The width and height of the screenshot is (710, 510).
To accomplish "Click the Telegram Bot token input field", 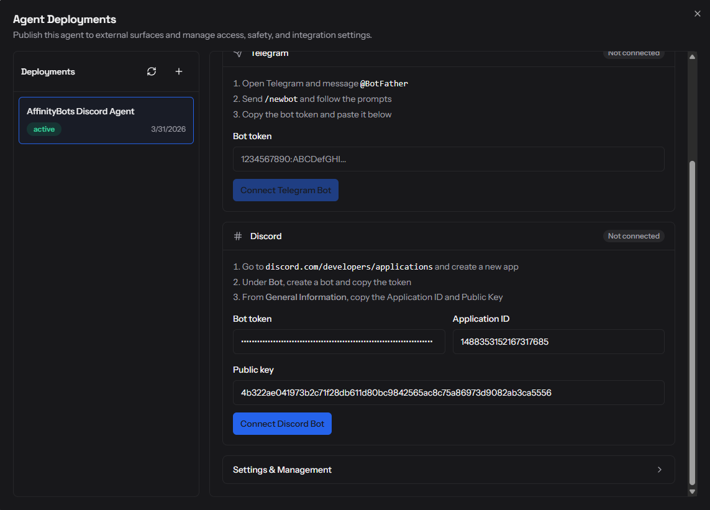I will coord(448,160).
